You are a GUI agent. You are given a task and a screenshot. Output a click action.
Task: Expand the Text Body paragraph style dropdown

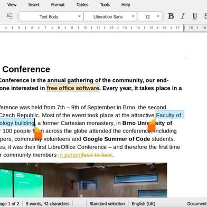[x=79, y=16]
